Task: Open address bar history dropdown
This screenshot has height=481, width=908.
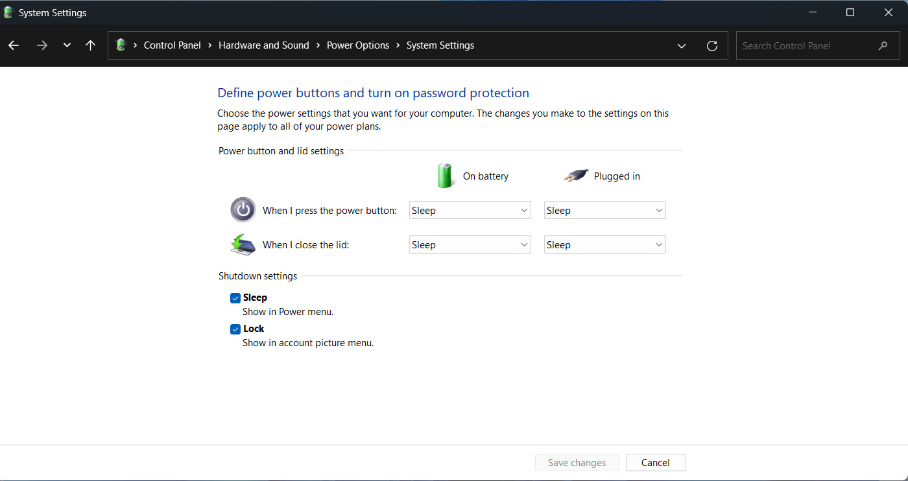Action: pyautogui.click(x=682, y=45)
